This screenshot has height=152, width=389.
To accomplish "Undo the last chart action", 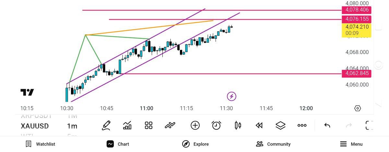I will pyautogui.click(x=327, y=125).
